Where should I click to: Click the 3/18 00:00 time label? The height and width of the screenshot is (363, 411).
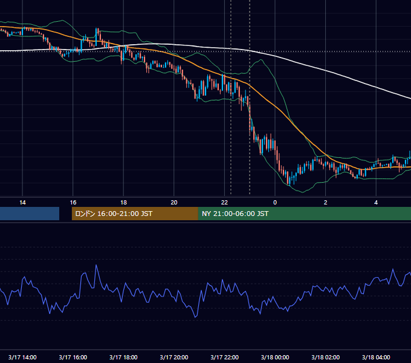(275, 357)
